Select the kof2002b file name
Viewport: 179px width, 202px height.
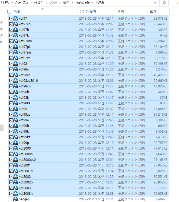pos(26,182)
